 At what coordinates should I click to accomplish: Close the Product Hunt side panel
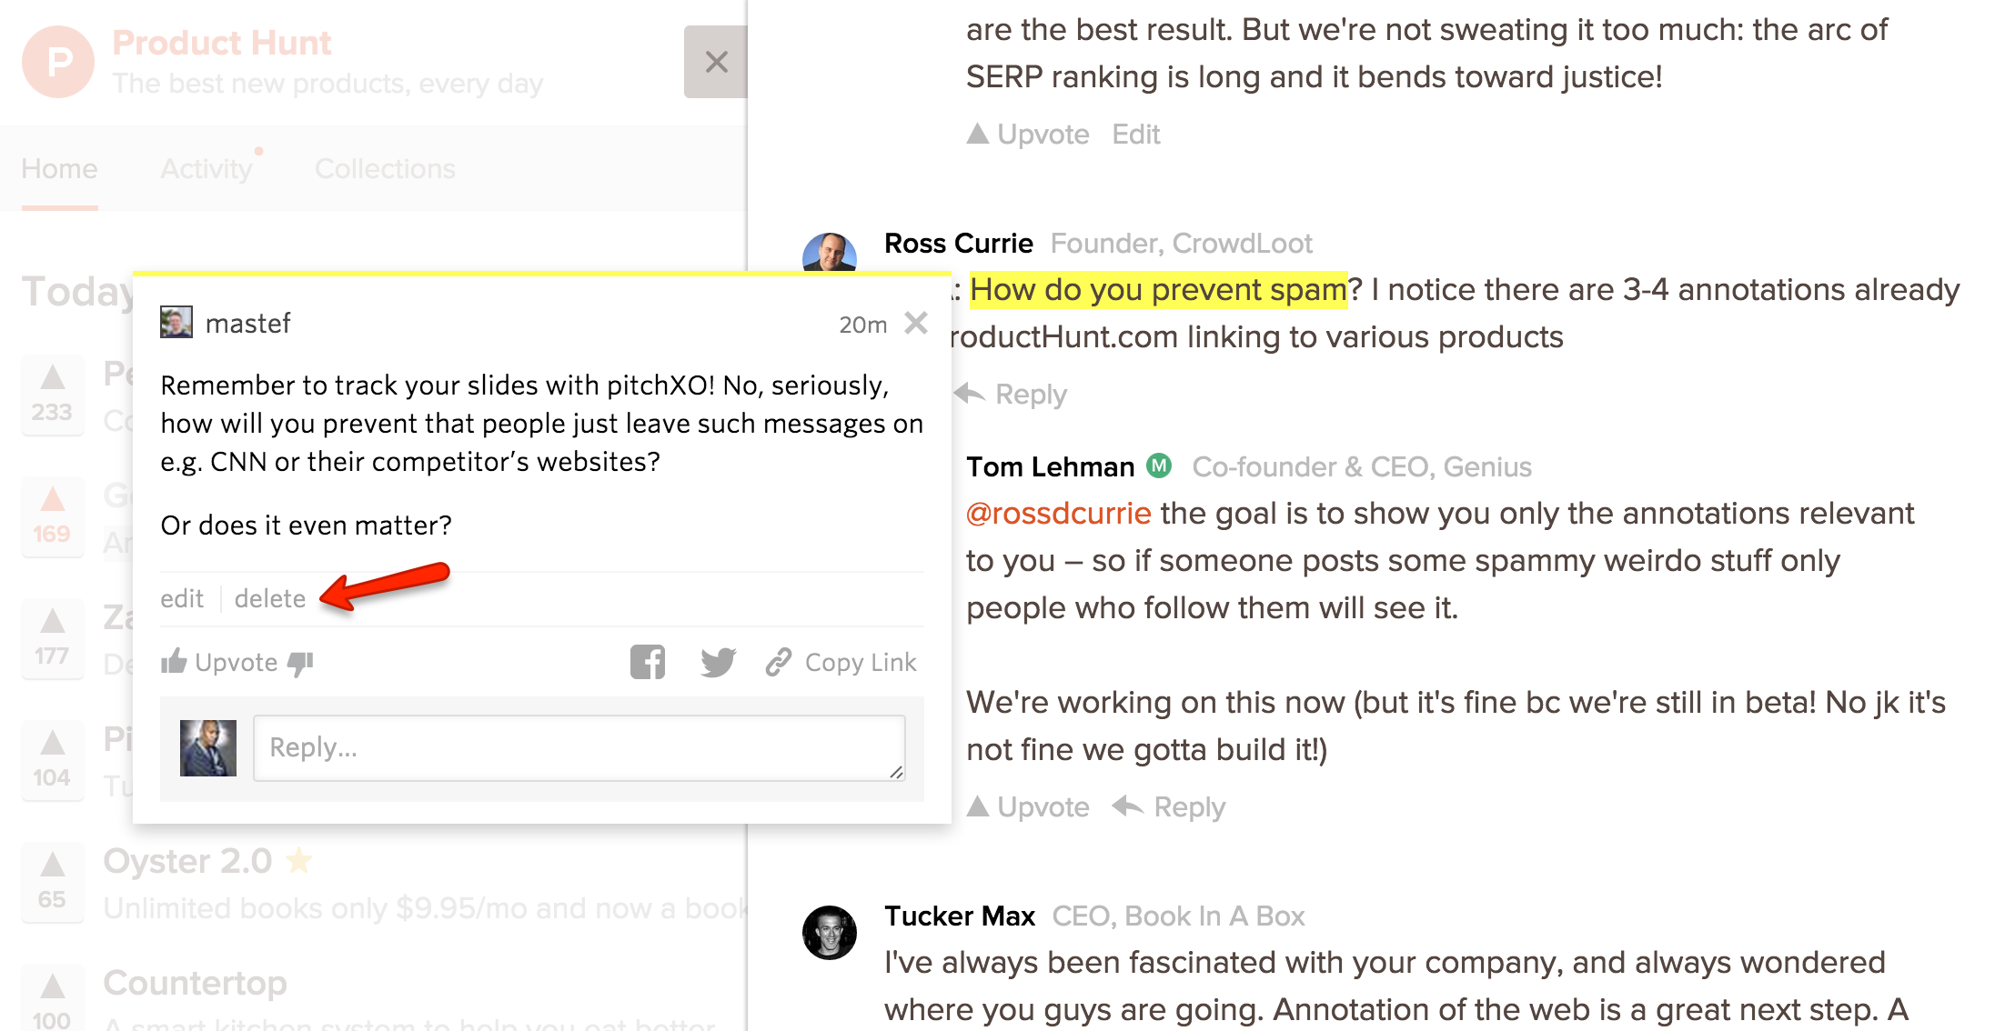pos(716,62)
